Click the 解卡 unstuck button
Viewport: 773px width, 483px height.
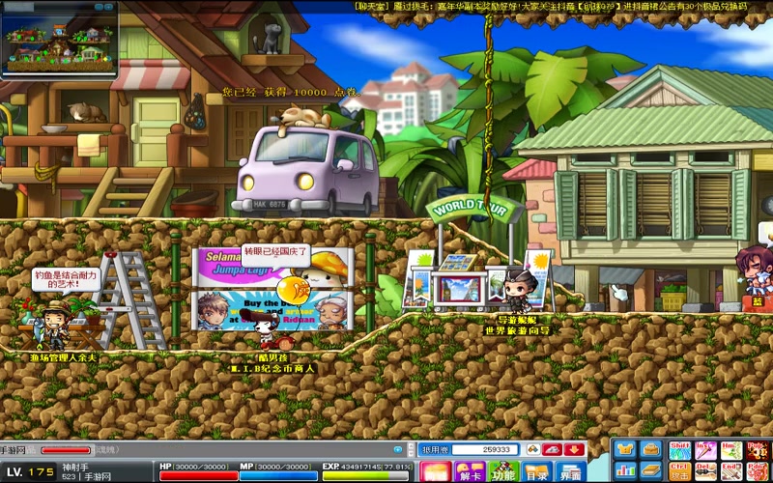click(x=470, y=471)
